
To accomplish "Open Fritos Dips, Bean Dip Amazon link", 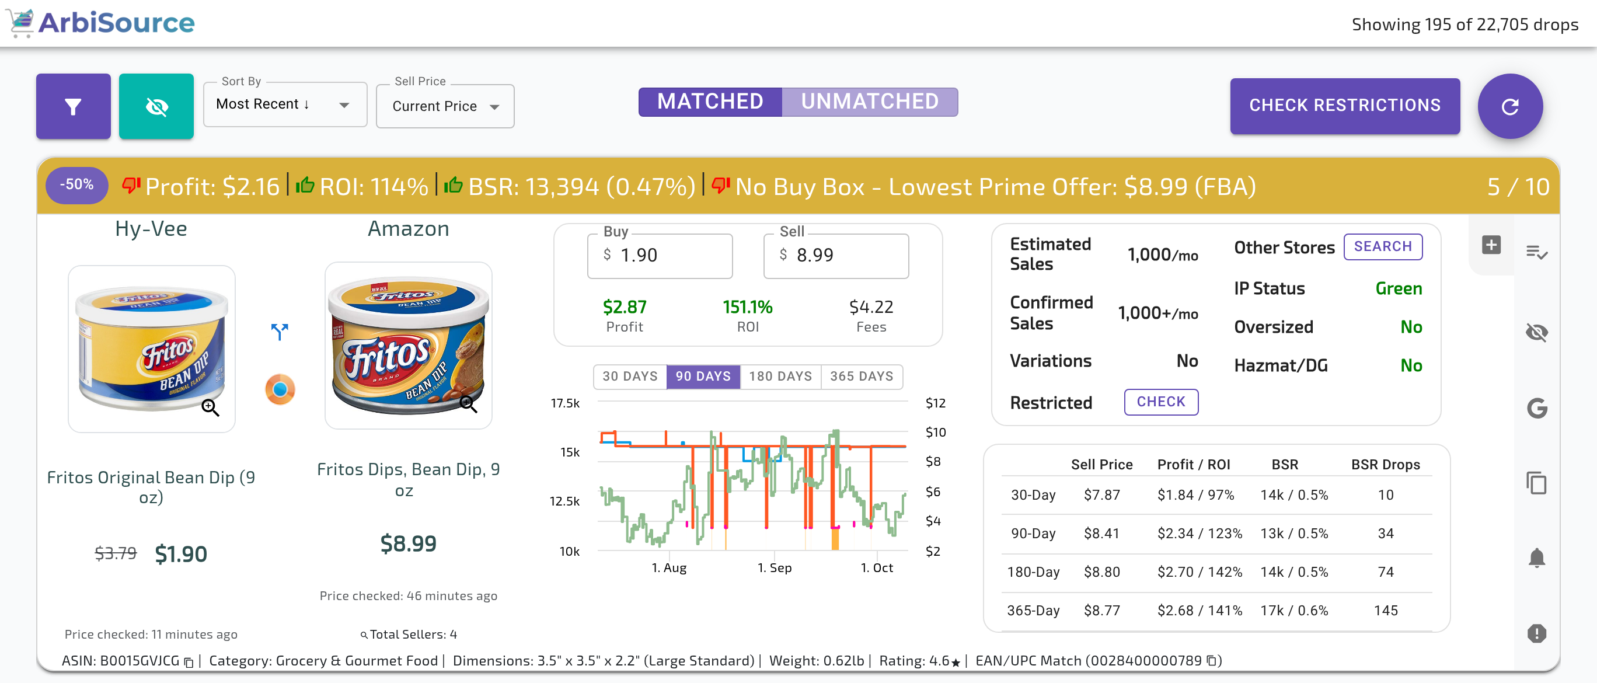I will [x=409, y=480].
